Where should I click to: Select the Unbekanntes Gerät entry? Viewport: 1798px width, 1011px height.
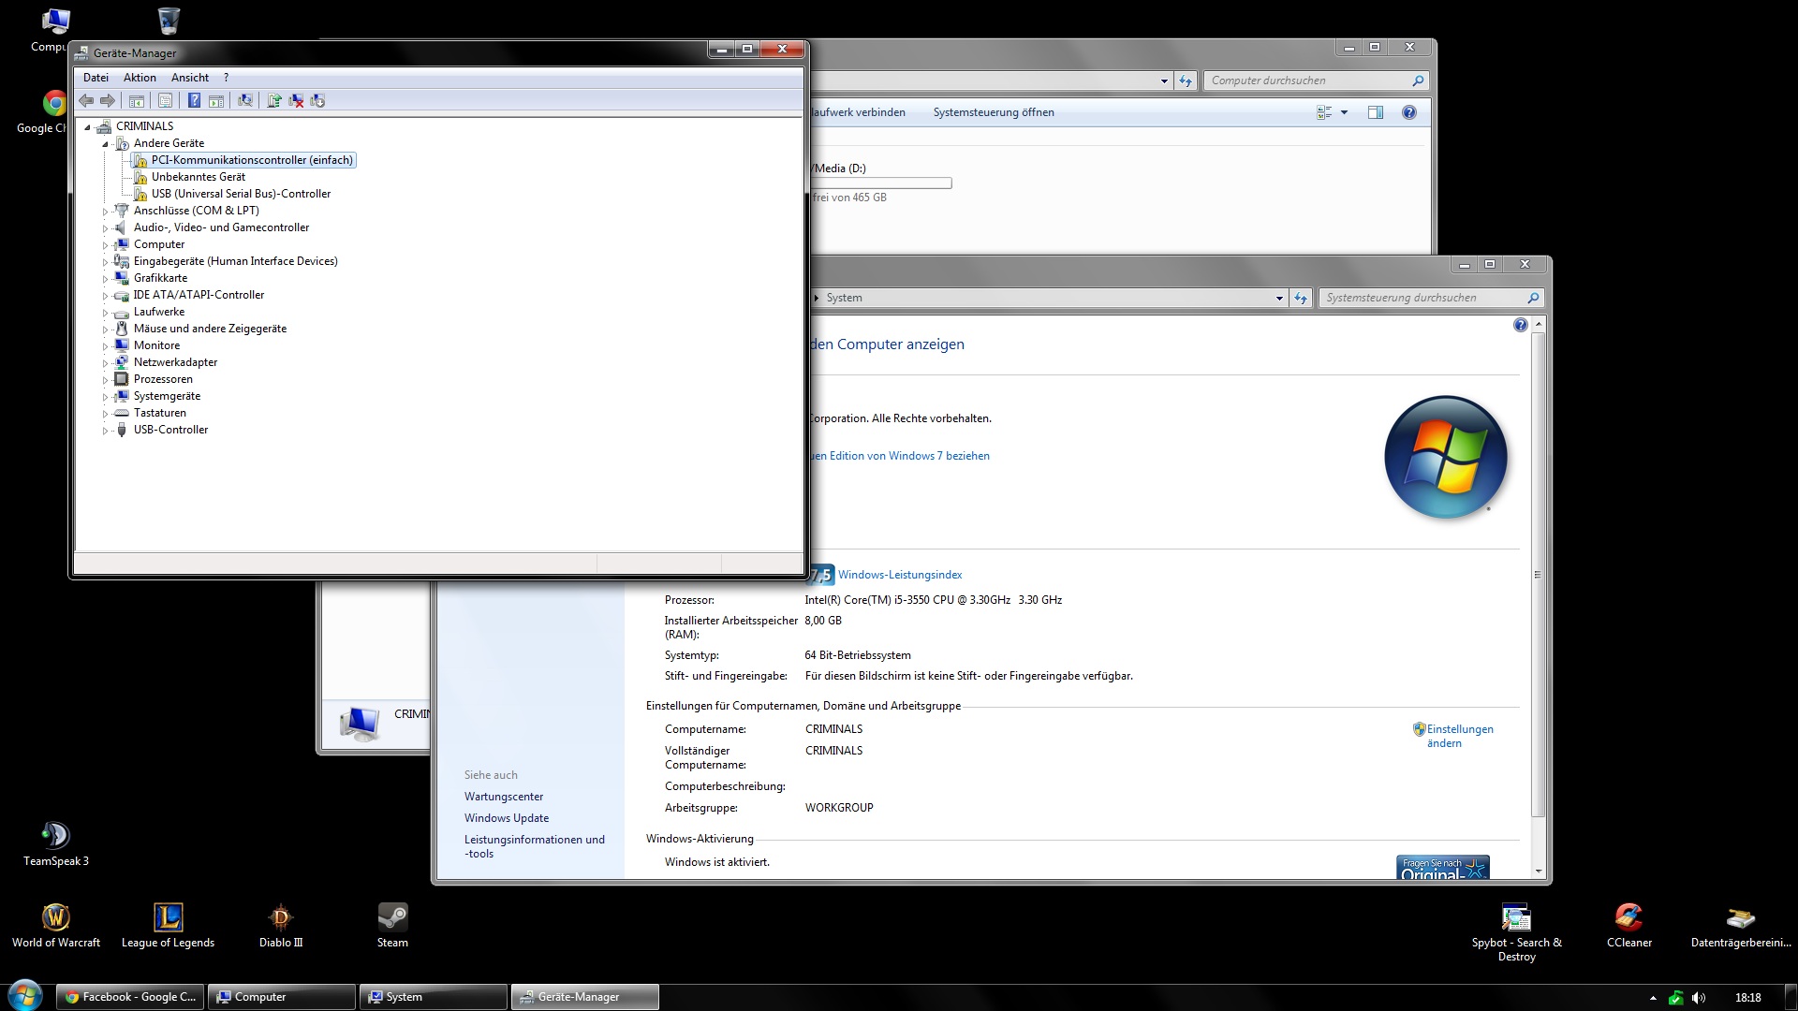[198, 177]
